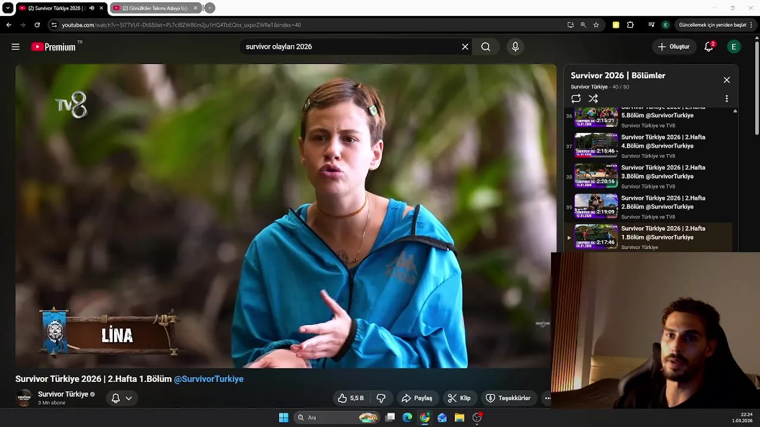Share the video with Paylaş
Viewport: 760px width, 427px height.
tap(417, 398)
